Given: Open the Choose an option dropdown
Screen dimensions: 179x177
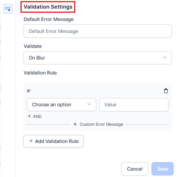Looking at the screenshot, I should click(62, 104).
